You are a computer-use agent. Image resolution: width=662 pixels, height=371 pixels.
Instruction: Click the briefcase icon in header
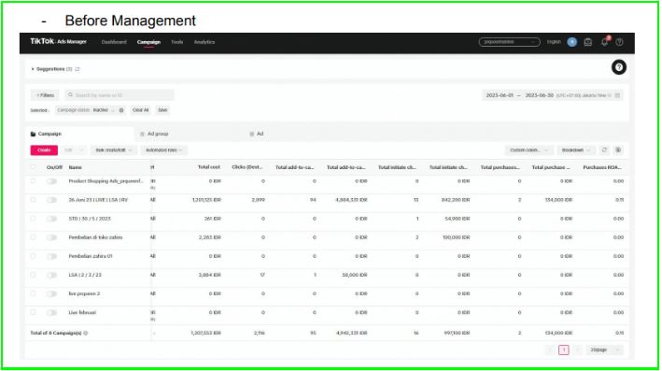click(587, 42)
